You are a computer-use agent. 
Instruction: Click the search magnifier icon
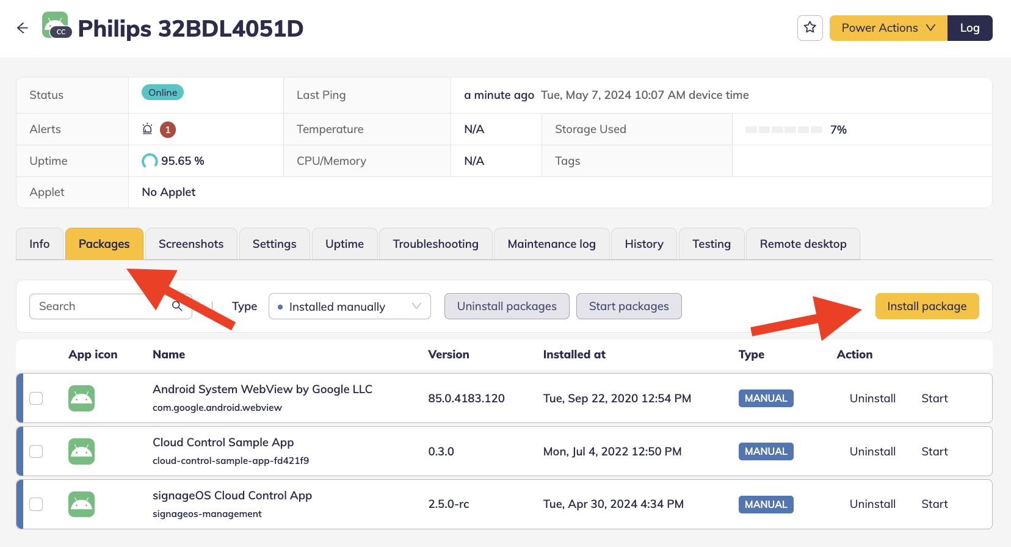pos(178,306)
